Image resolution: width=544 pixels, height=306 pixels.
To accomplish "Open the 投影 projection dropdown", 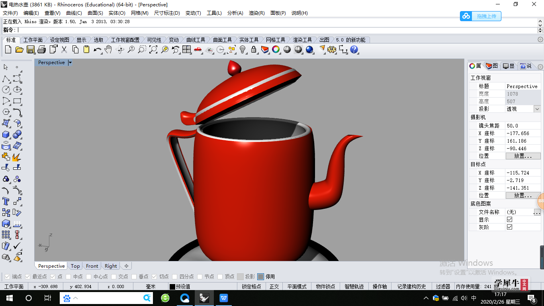I will tap(537, 109).
